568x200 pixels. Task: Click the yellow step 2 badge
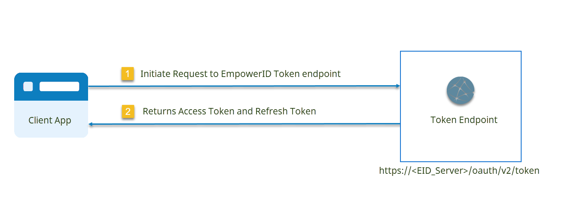tap(128, 112)
